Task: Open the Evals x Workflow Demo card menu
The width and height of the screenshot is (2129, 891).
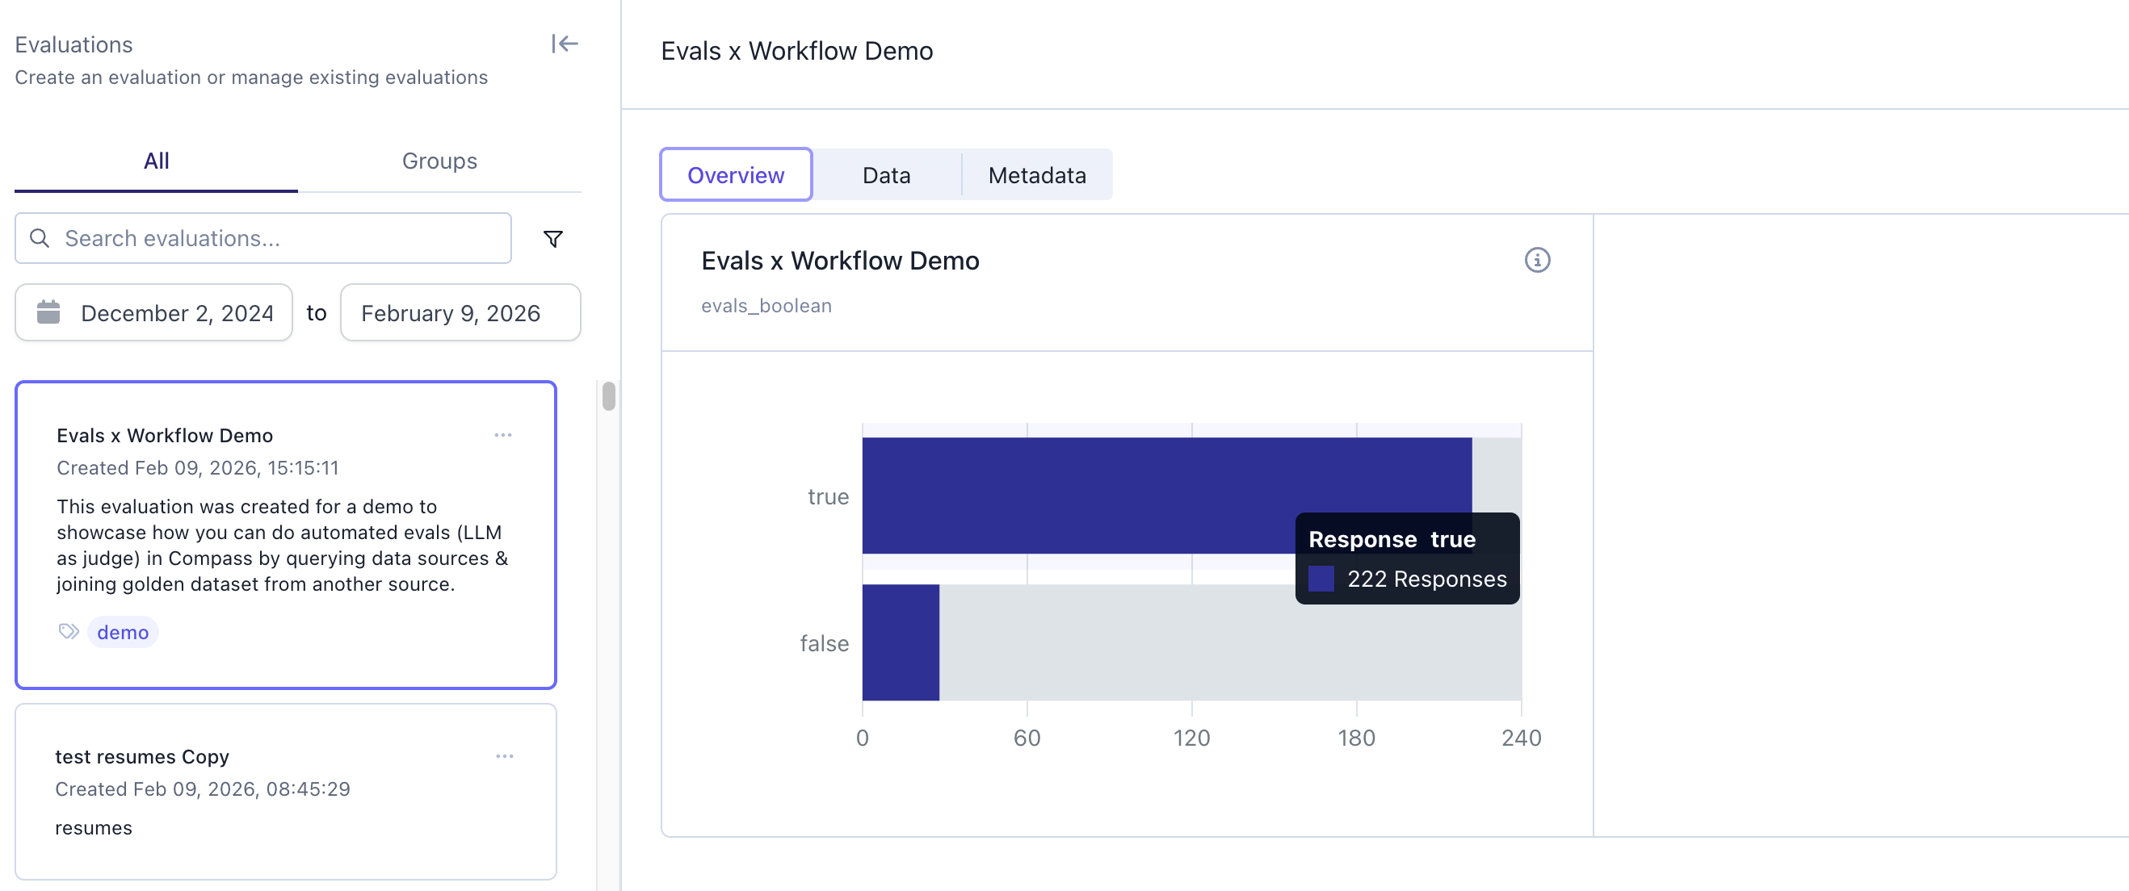Action: tap(502, 435)
